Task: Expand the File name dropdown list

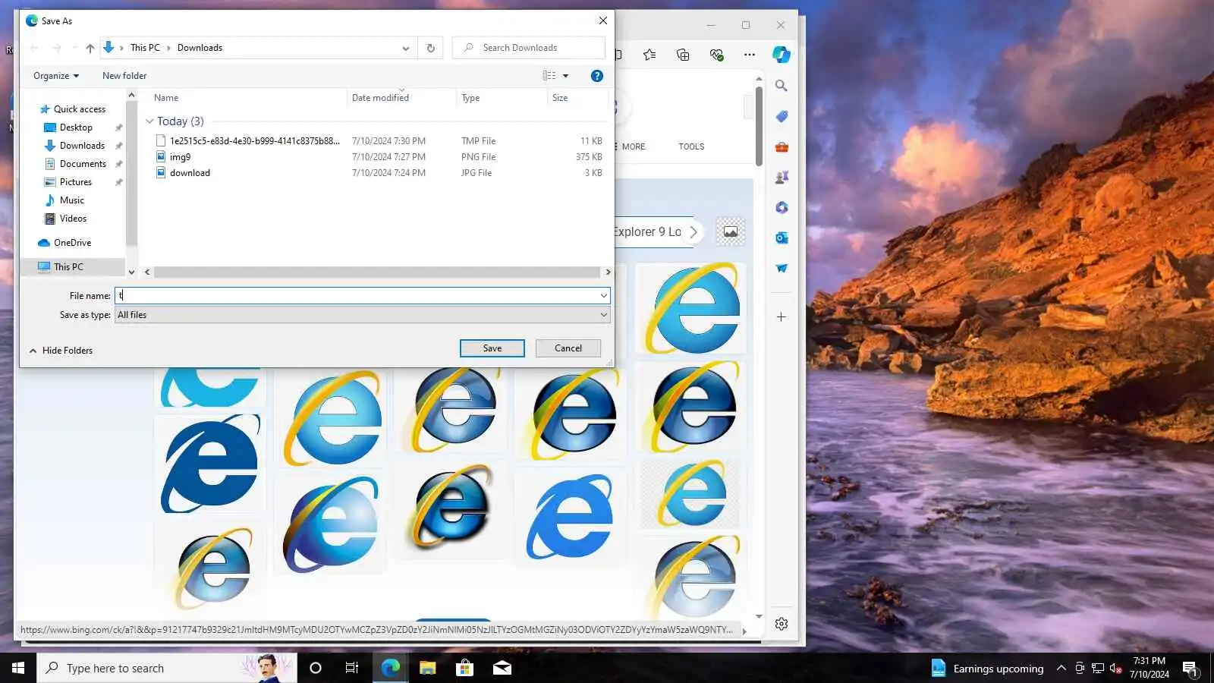Action: [604, 295]
